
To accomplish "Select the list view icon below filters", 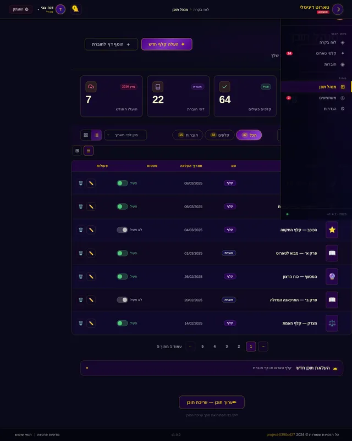I will 89,150.
